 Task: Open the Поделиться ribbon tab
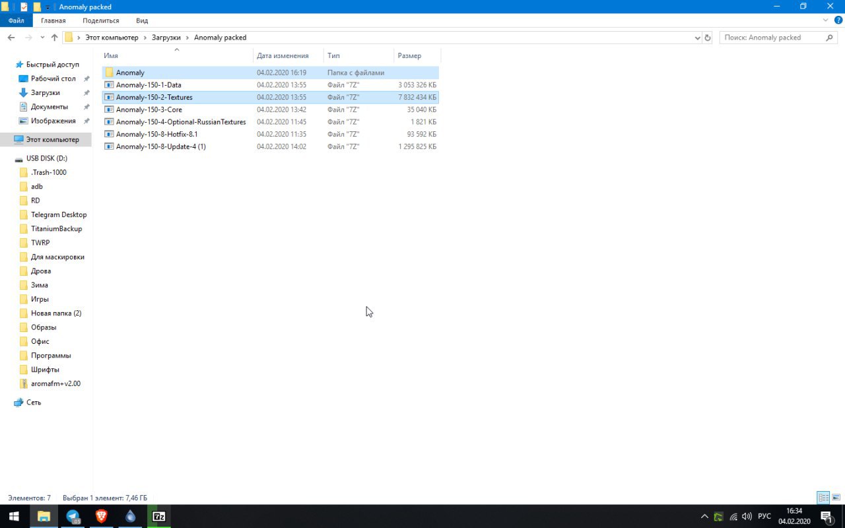[101, 20]
